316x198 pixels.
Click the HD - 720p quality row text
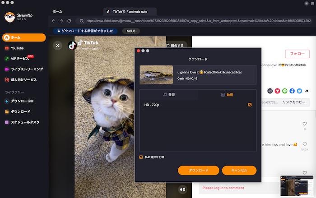(152, 105)
